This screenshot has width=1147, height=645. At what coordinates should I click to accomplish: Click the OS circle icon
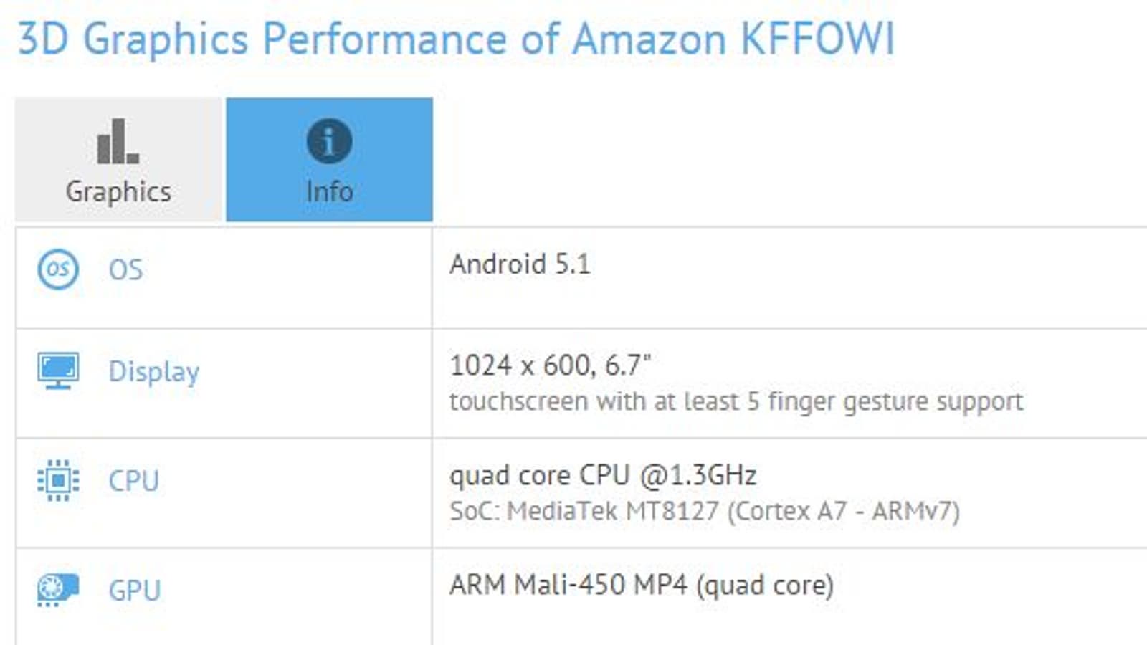tap(58, 269)
